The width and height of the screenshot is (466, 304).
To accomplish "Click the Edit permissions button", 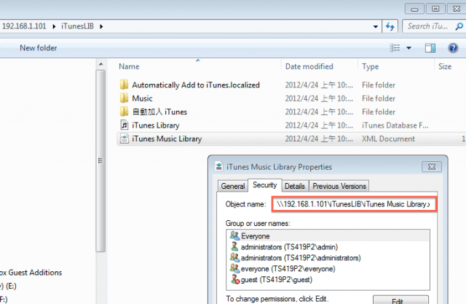I will (x=400, y=300).
